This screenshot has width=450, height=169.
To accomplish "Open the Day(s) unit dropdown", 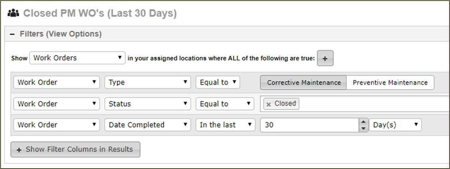I will coord(395,125).
